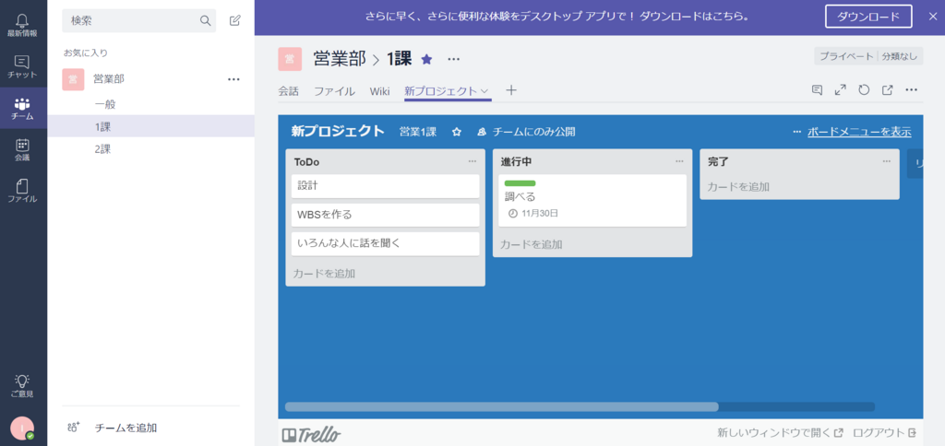Click the 営業部 breadcrumb in header
945x446 pixels.
click(340, 59)
